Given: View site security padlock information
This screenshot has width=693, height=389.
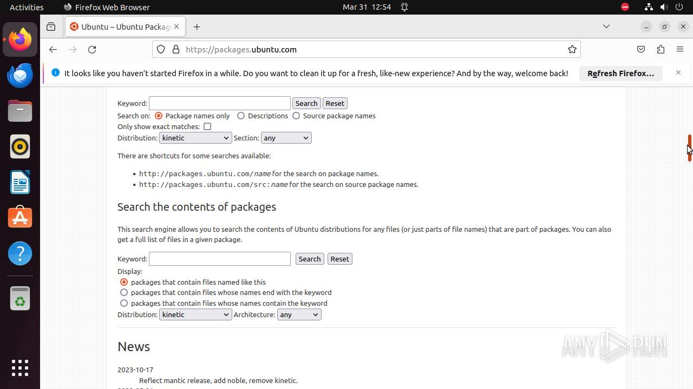Looking at the screenshot, I should [175, 49].
